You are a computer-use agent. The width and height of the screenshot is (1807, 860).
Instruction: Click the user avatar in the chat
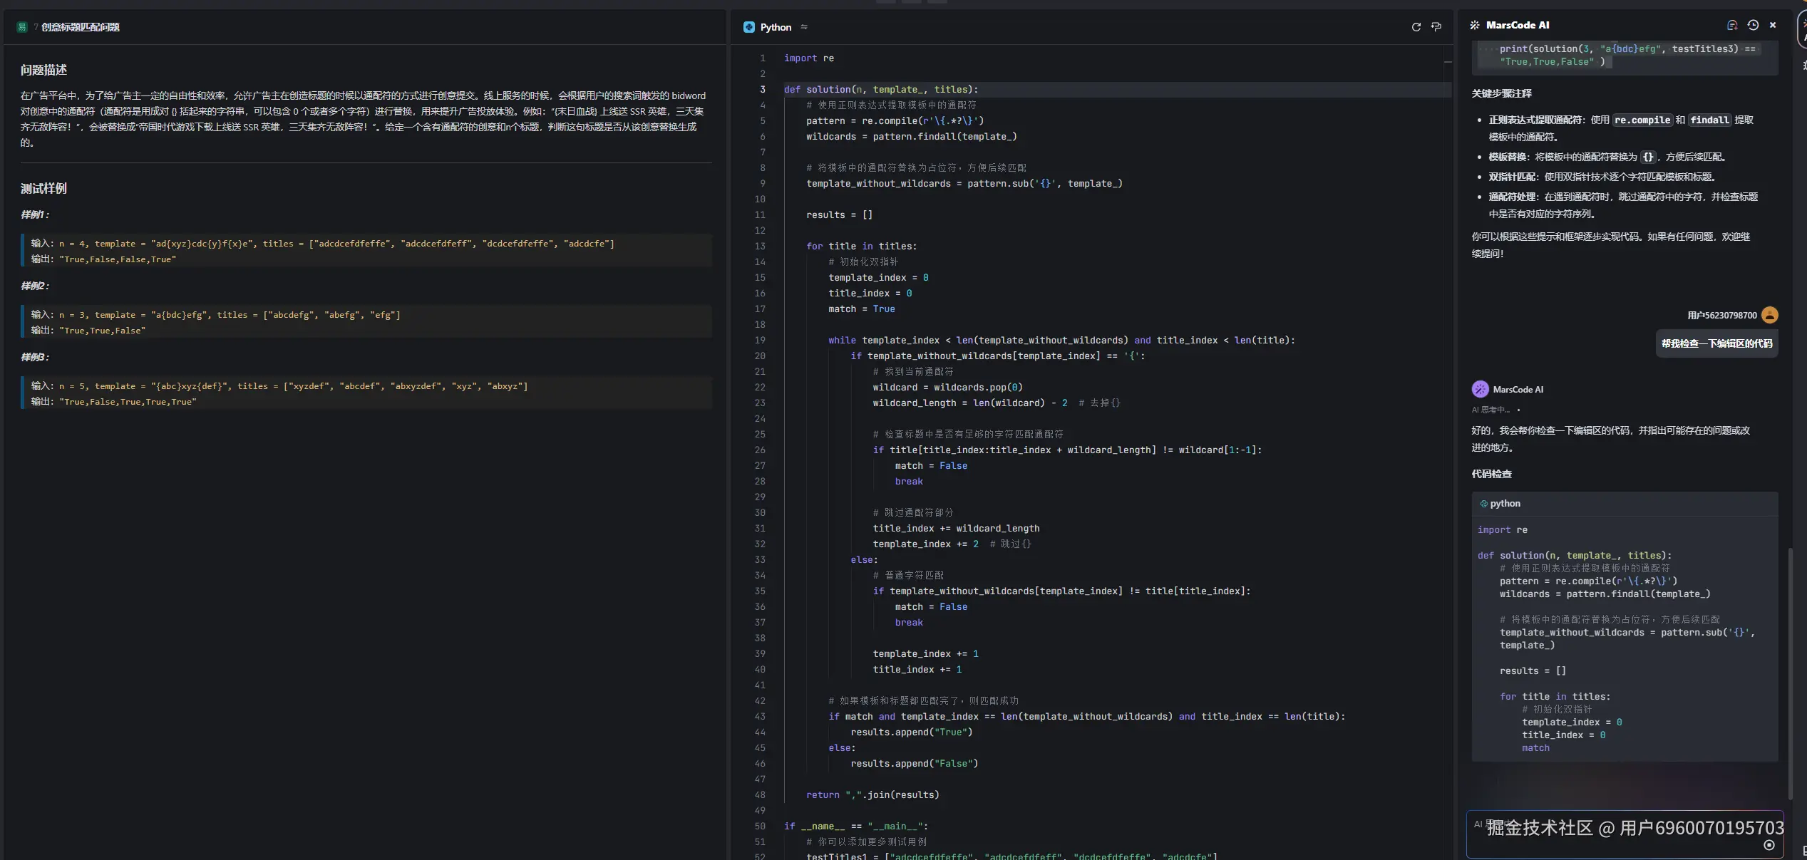[1769, 315]
